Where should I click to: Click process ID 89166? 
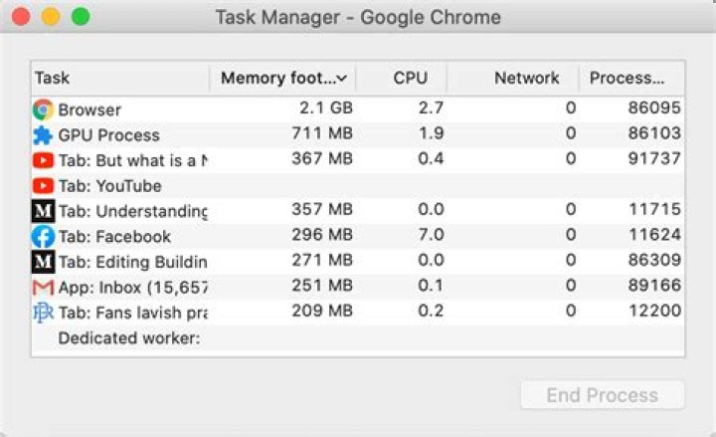[654, 286]
